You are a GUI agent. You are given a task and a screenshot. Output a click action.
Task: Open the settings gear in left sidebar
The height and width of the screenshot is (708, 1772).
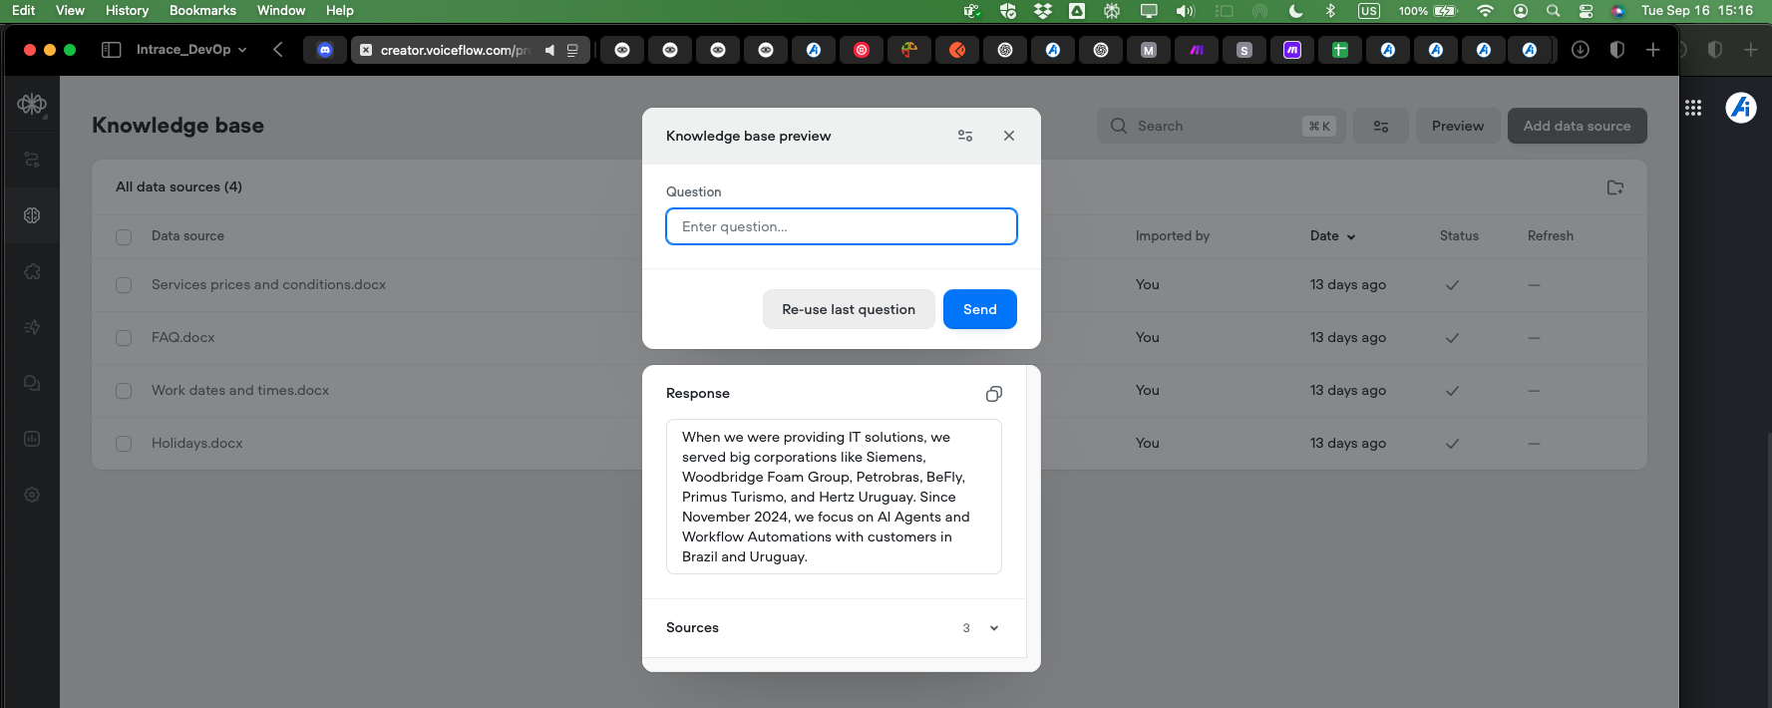pos(32,495)
